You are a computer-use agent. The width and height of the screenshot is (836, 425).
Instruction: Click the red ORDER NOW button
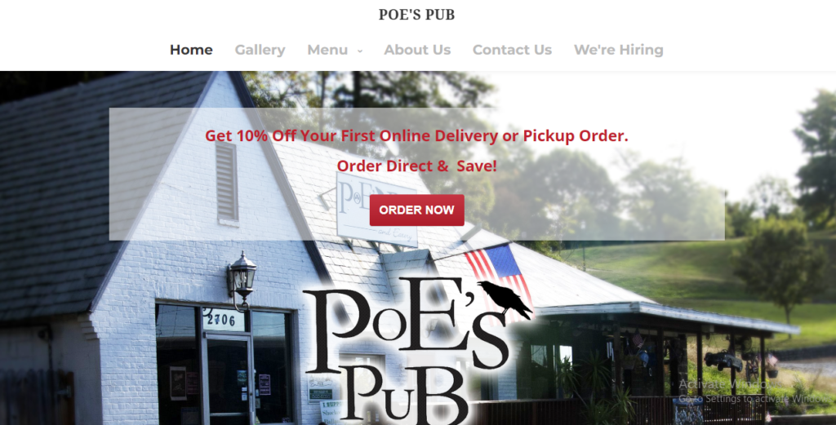tap(417, 210)
